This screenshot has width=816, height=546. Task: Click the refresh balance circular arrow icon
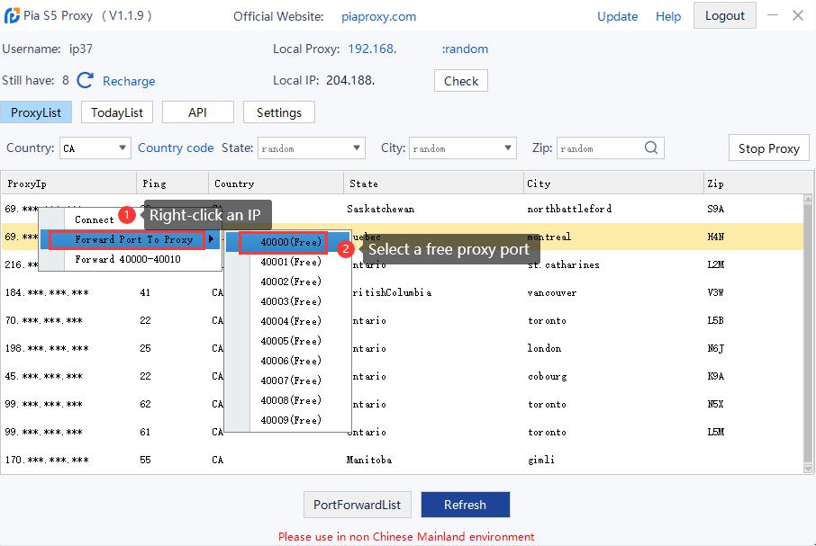85,81
